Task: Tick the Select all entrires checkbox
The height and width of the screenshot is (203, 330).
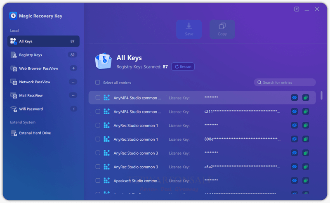Action: (97, 83)
